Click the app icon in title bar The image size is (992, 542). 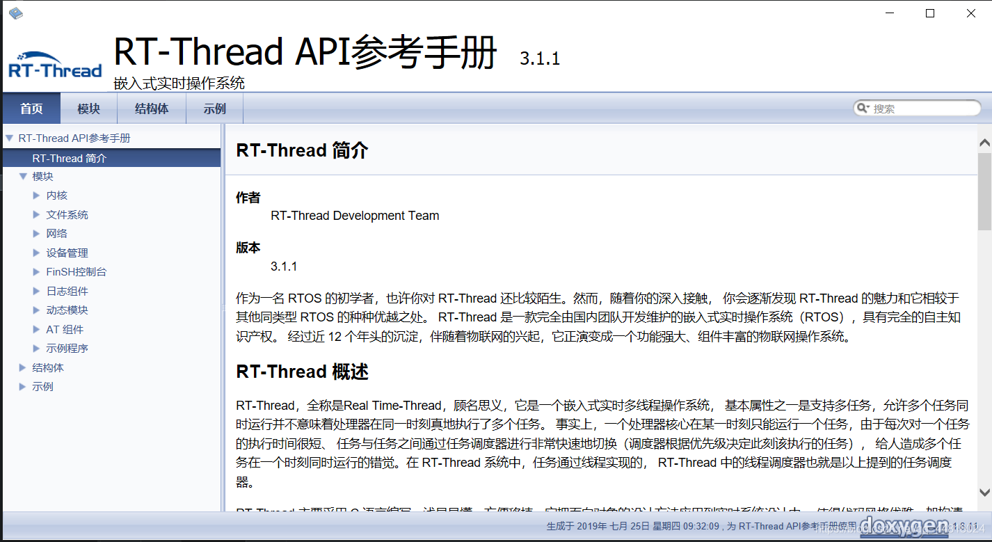[15, 13]
